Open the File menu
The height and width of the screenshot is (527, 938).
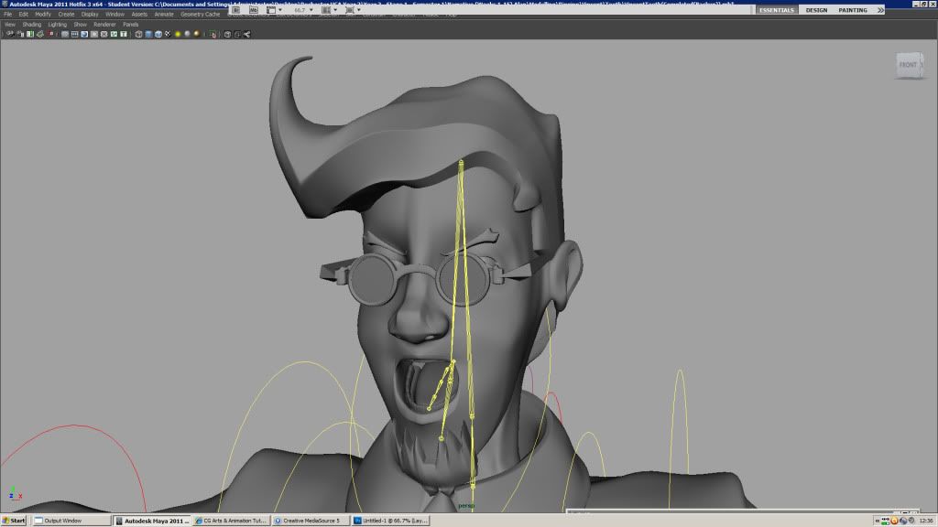(x=7, y=15)
